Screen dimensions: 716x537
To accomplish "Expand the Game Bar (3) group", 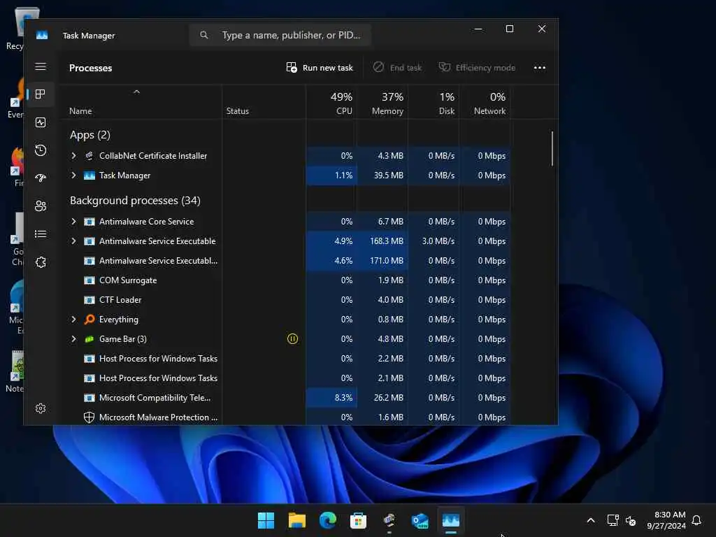I will pyautogui.click(x=73, y=339).
